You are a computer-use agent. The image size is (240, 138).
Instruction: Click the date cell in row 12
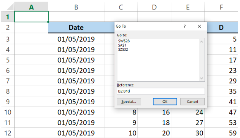point(76,133)
